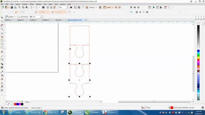This screenshot has width=205, height=115.
Task: Switch to the Untitled-2 document tab
Action: click(x=46, y=20)
